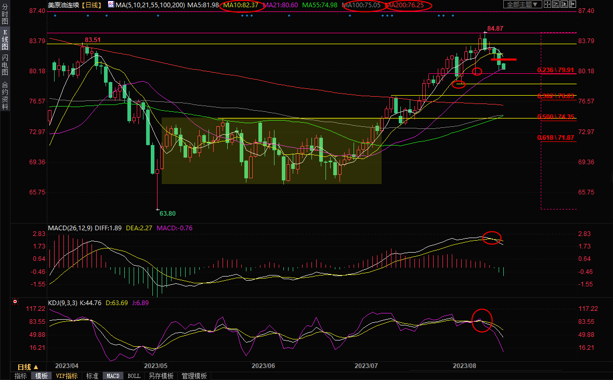
Task: Click the 63.80 low price marker
Action: pyautogui.click(x=167, y=213)
